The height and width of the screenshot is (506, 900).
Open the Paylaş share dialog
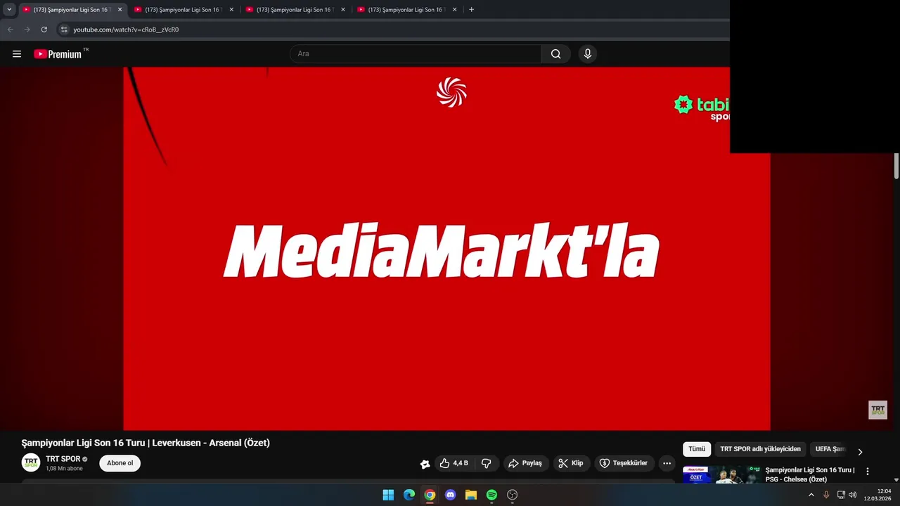[x=525, y=463]
